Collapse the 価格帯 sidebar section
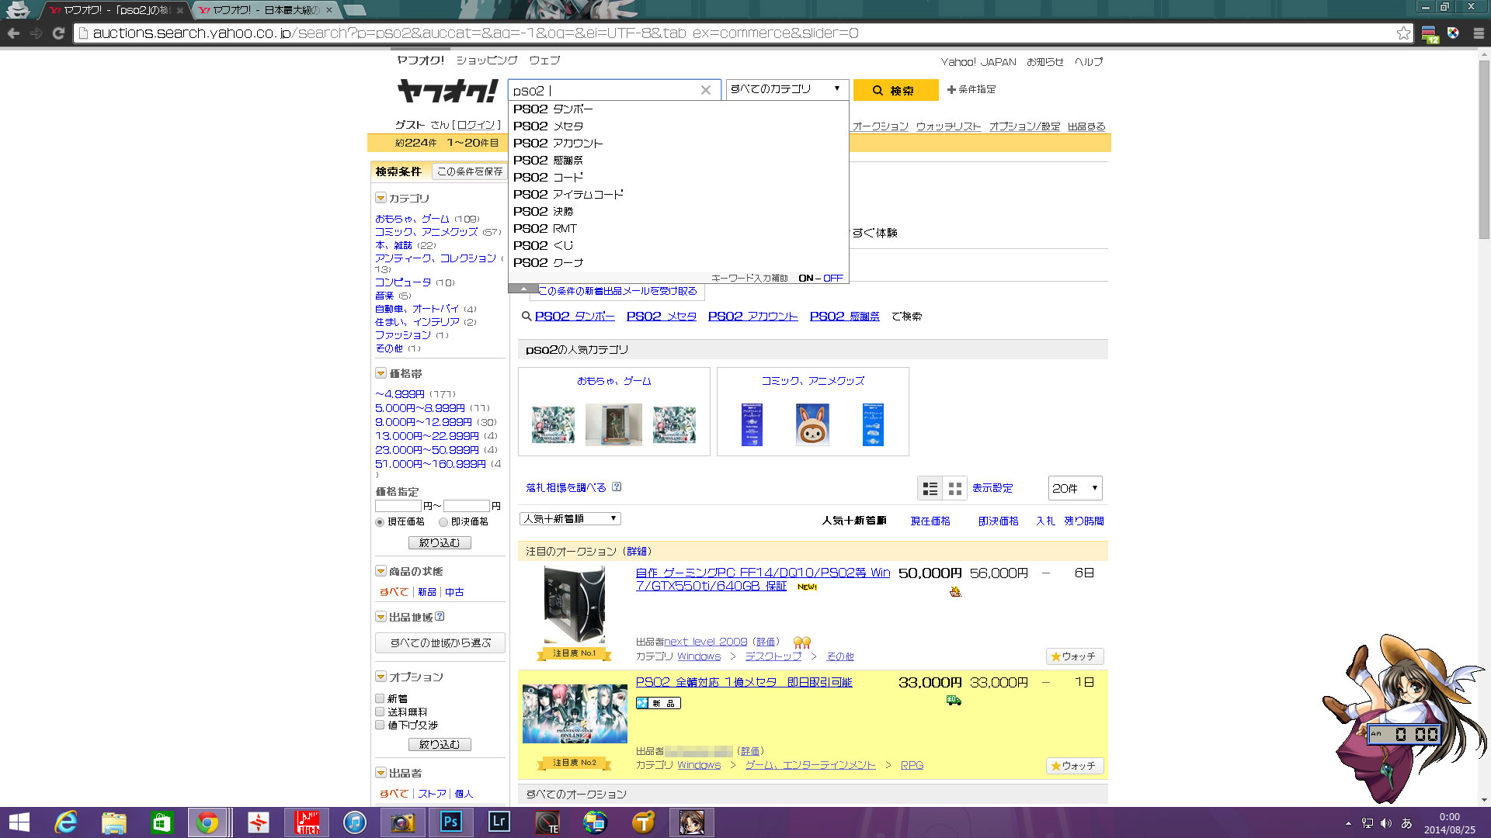The height and width of the screenshot is (838, 1491). (381, 373)
